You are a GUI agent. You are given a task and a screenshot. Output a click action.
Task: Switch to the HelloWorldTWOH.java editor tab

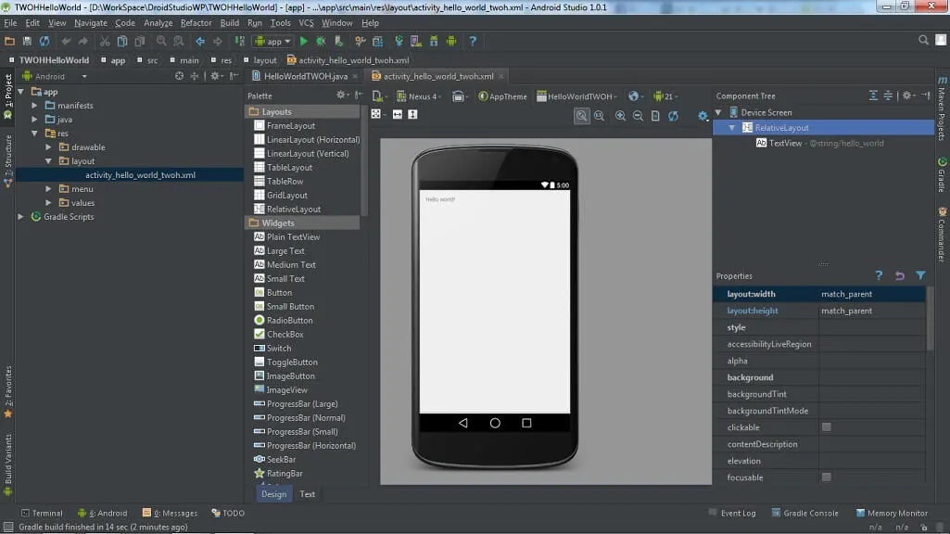coord(305,76)
